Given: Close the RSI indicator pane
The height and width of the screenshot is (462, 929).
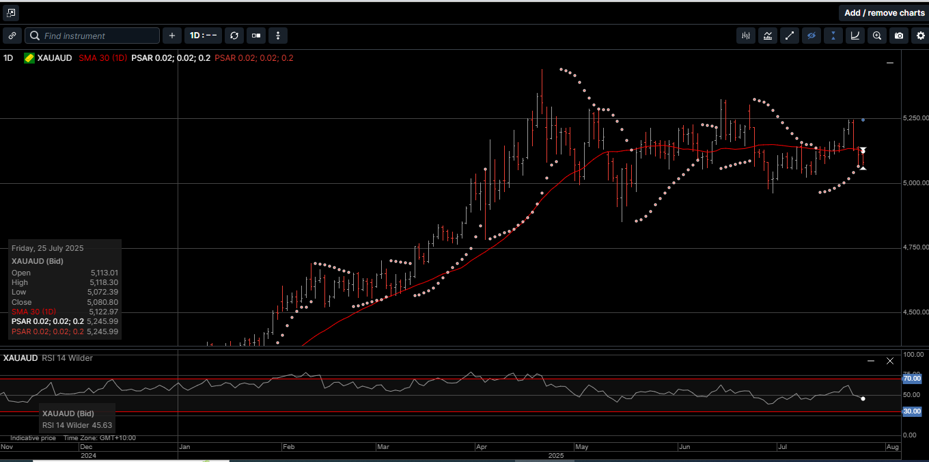Looking at the screenshot, I should pos(890,360).
